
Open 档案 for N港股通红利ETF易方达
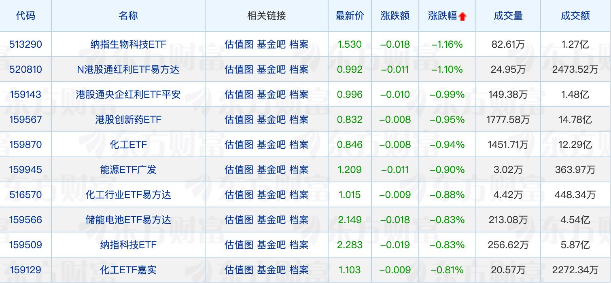(299, 69)
